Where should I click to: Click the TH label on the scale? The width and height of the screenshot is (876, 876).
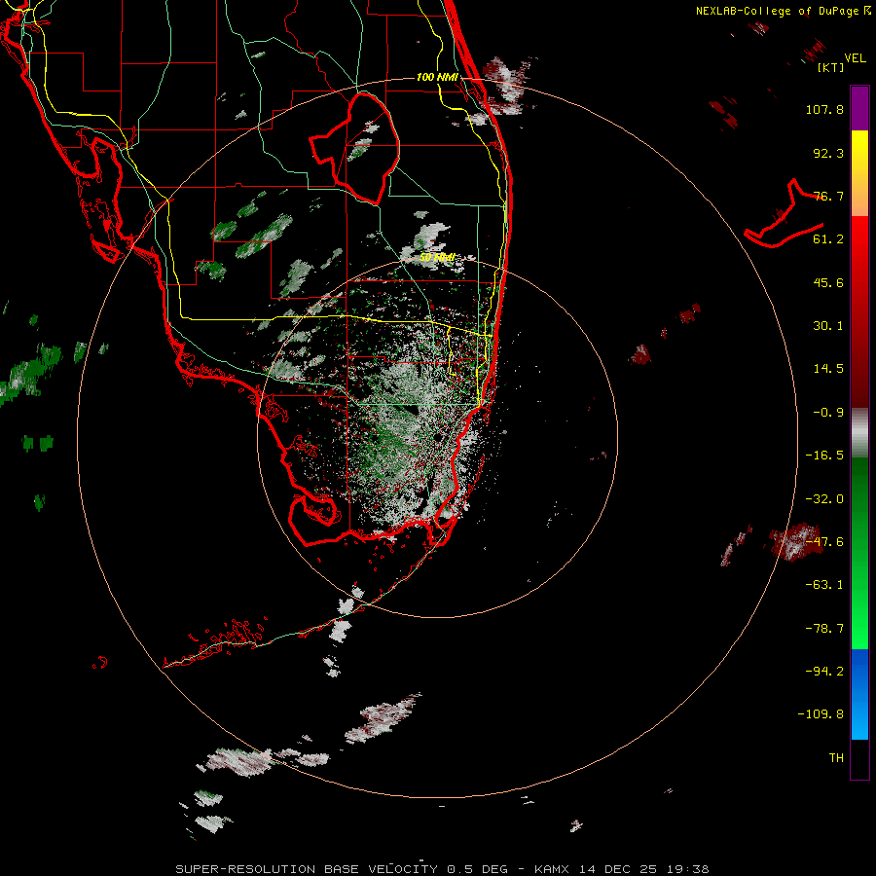[x=836, y=758]
